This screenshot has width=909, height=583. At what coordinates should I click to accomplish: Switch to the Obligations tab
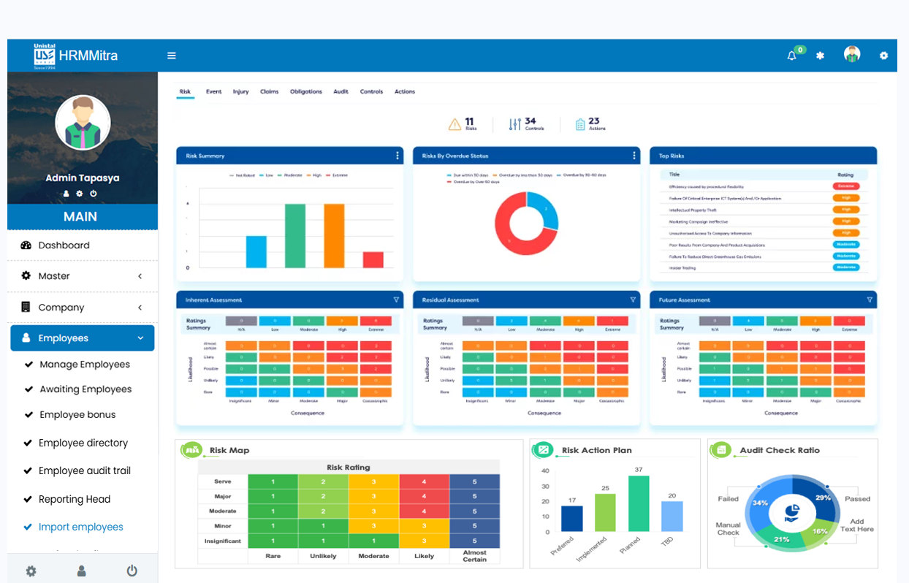305,92
